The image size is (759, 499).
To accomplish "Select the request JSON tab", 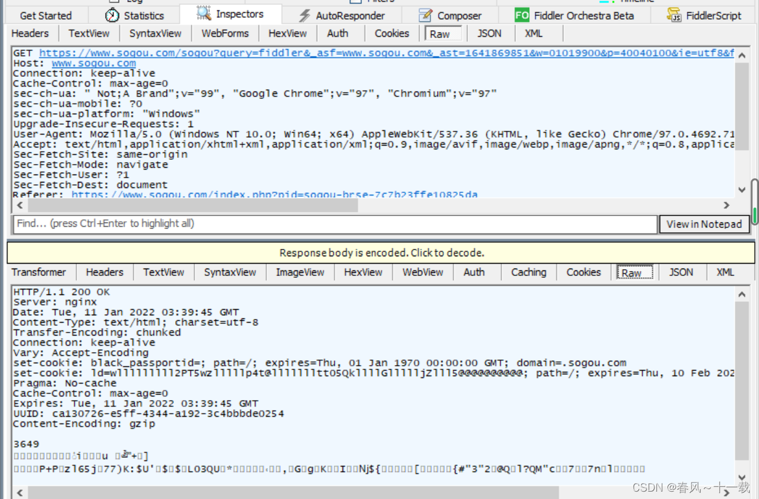I will [x=489, y=33].
